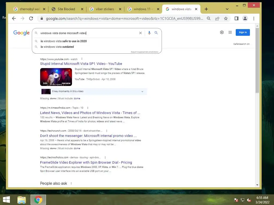274x205 pixels.
Task: Open Times of India Windows Vista result
Action: [90, 113]
